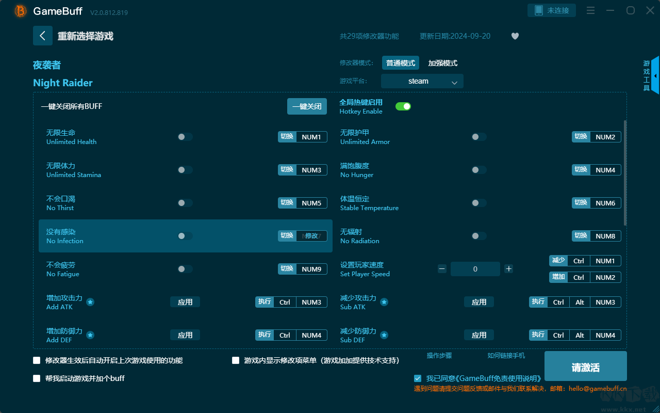Toggle 体温恒定 Stable Temperature on
The height and width of the screenshot is (413, 660).
pyautogui.click(x=479, y=203)
